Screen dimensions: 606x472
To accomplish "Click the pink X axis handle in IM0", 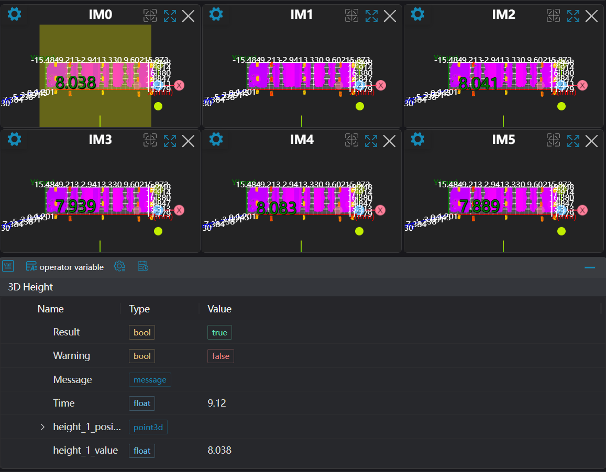I will click(x=179, y=85).
